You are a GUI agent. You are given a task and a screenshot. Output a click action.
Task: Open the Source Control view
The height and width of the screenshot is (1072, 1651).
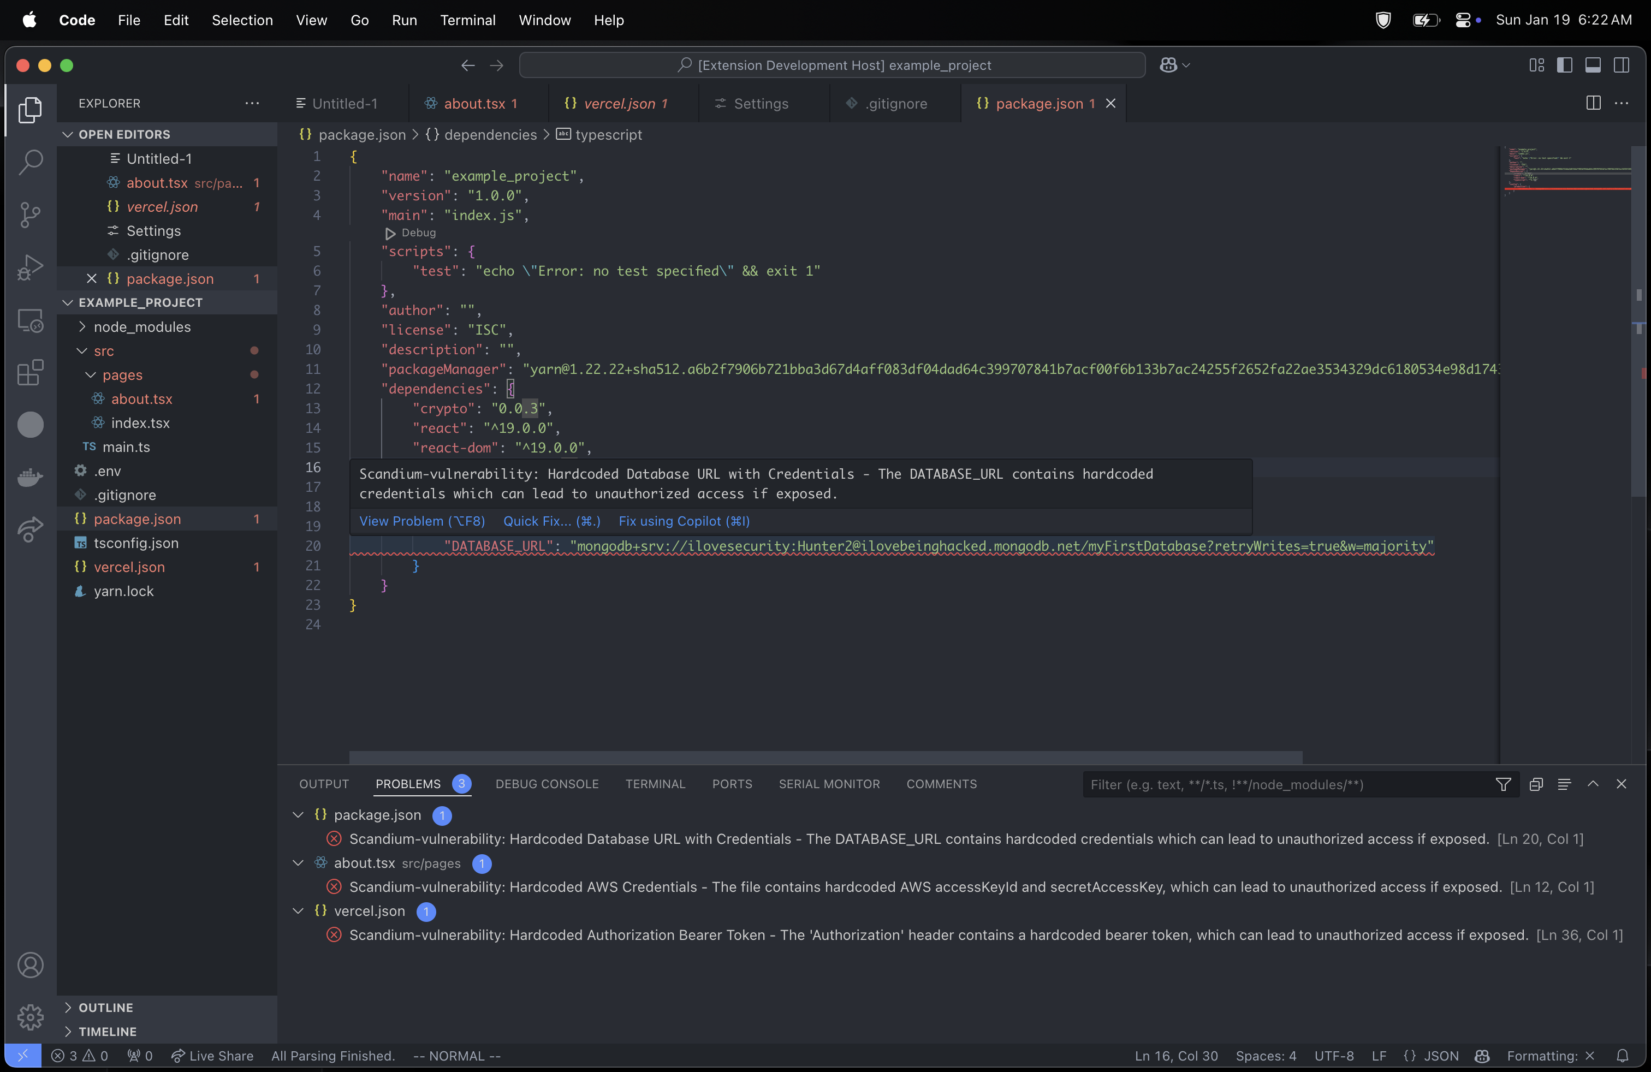point(31,215)
